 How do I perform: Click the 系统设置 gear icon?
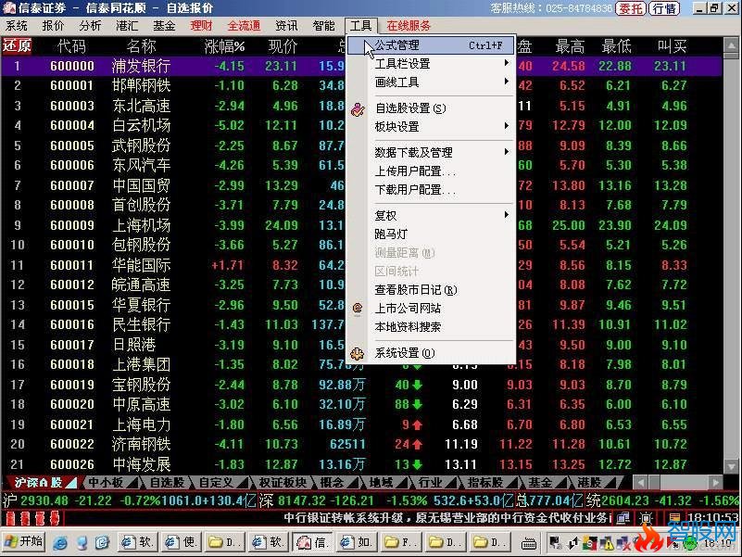tap(358, 353)
